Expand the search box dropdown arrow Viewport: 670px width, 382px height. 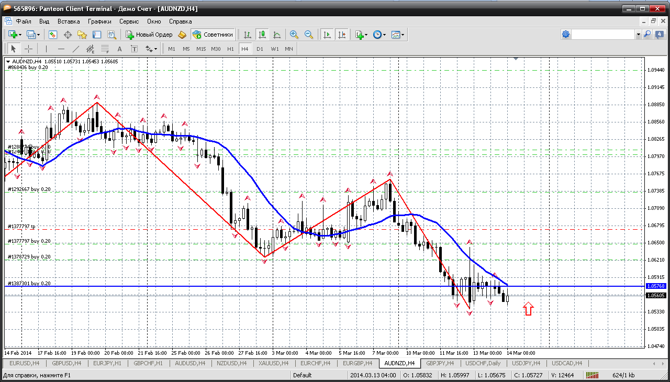click(x=638, y=35)
